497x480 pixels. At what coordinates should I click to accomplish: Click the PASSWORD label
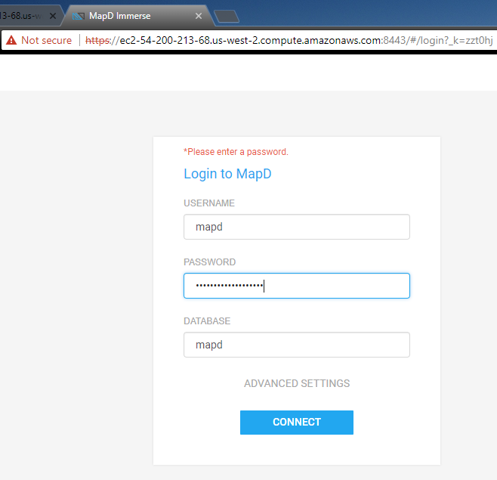[210, 262]
